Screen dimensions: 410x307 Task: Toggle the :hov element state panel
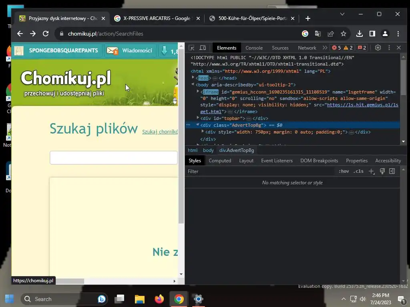tap(344, 171)
